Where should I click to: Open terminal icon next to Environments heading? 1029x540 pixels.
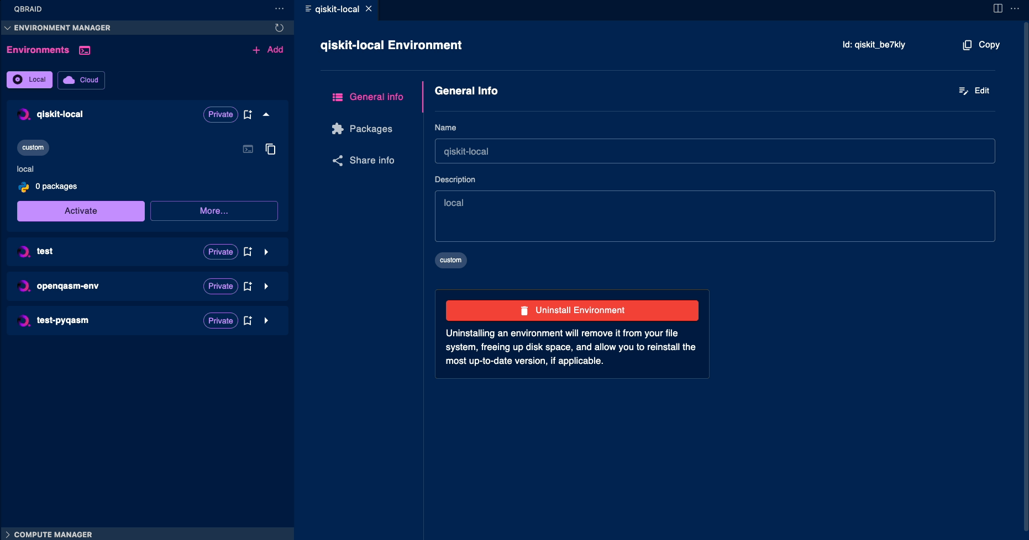pos(85,50)
